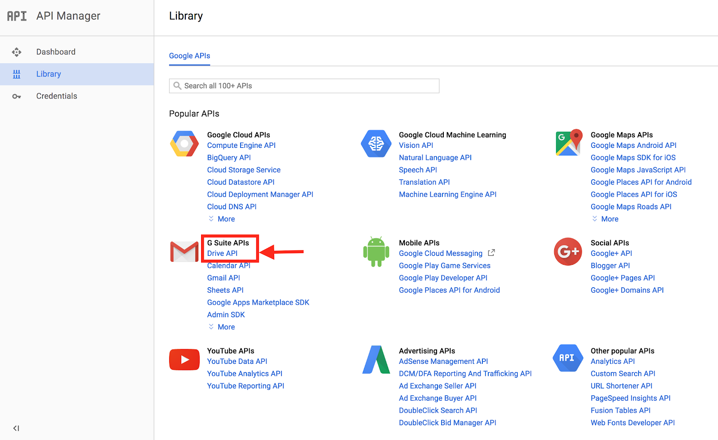Open Dashboard in the sidebar
Image resolution: width=718 pixels, height=440 pixels.
pos(56,52)
